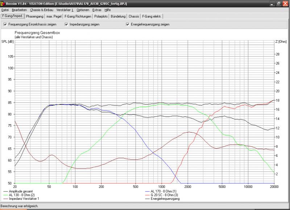Click the Z [Ohm] axis label
This screenshot has height=210, width=290.
(x=281, y=42)
